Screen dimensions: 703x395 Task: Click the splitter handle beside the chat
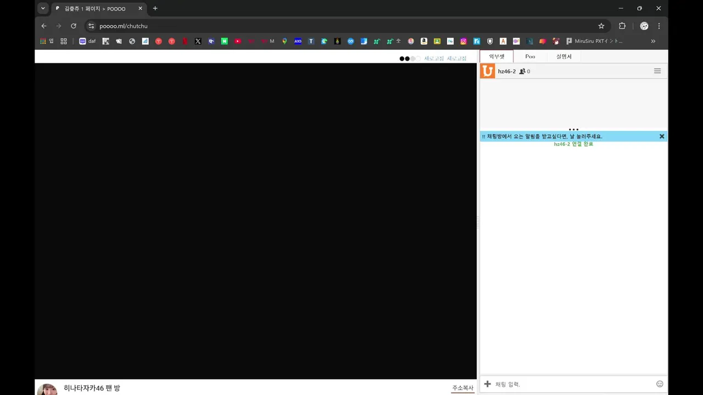pyautogui.click(x=478, y=222)
